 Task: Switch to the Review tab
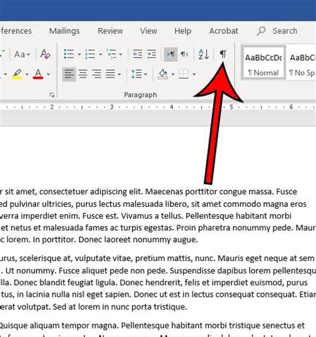(x=110, y=31)
